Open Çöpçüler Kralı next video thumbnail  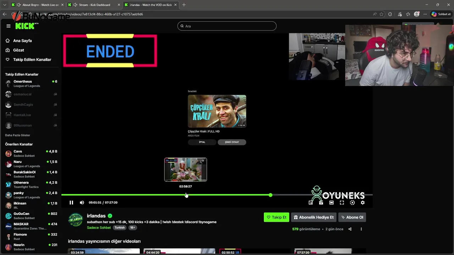pyautogui.click(x=217, y=111)
